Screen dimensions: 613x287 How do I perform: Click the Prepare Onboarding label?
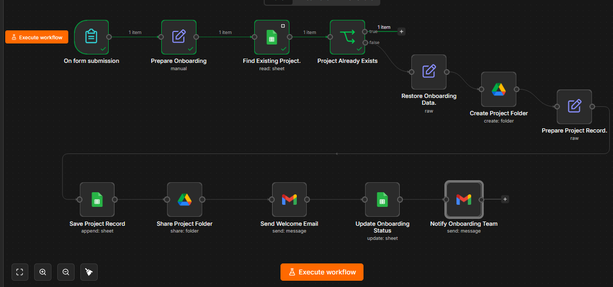pos(179,61)
